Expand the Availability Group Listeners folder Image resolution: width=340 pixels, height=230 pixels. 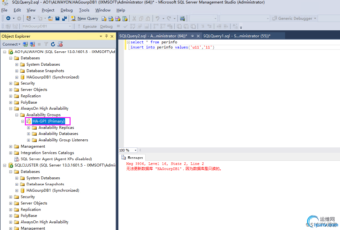28,140
